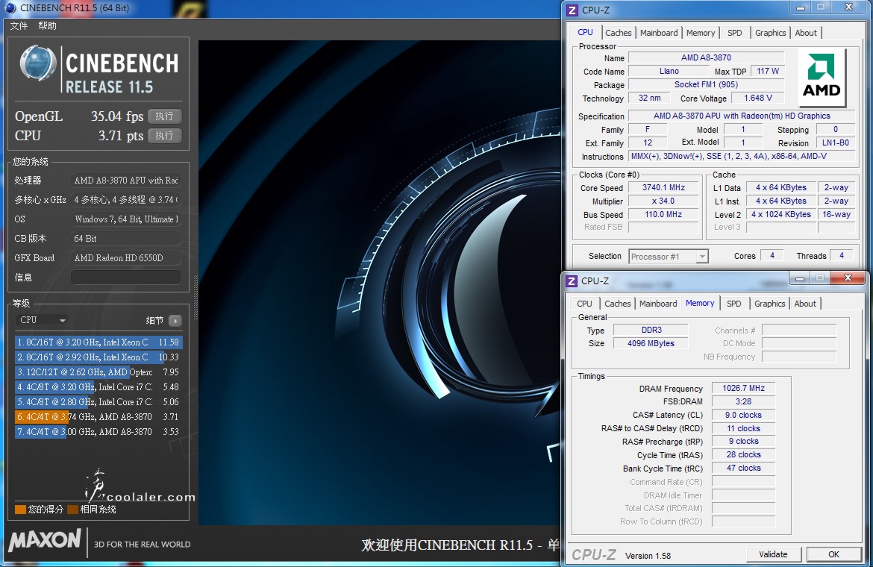Screen dimensions: 873x567
Task: Open the 帮助 menu in CINEBENCH
Action: click(x=47, y=25)
